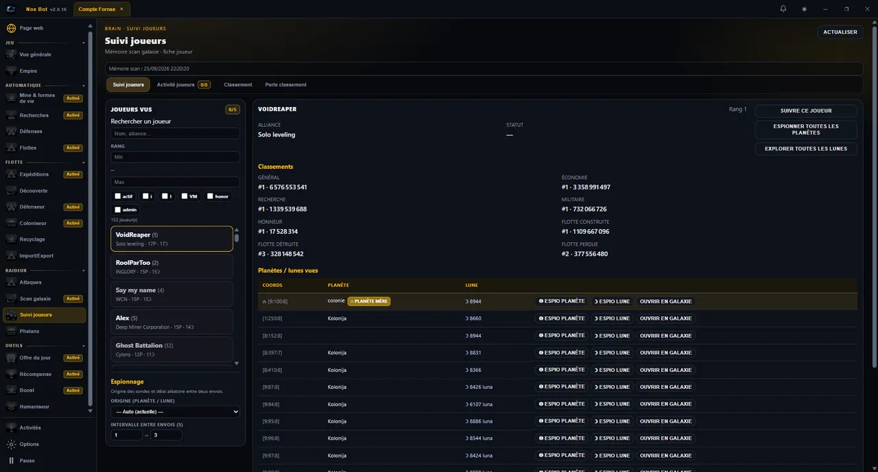
Task: Tick the honor filter checkbox
Action: (x=210, y=196)
